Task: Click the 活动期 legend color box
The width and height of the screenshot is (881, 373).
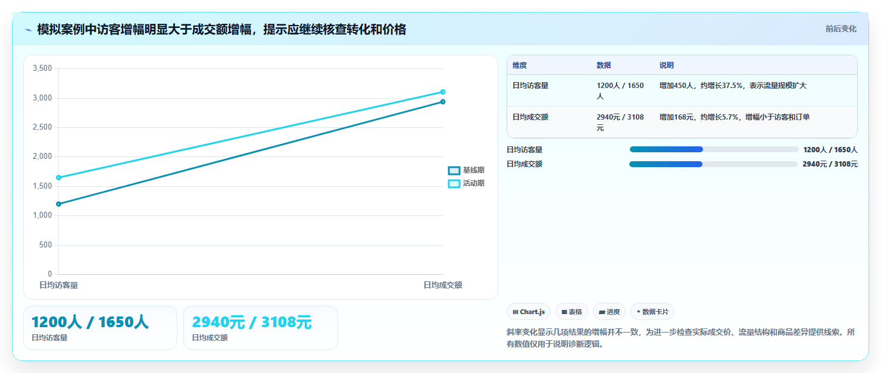Action: 454,183
